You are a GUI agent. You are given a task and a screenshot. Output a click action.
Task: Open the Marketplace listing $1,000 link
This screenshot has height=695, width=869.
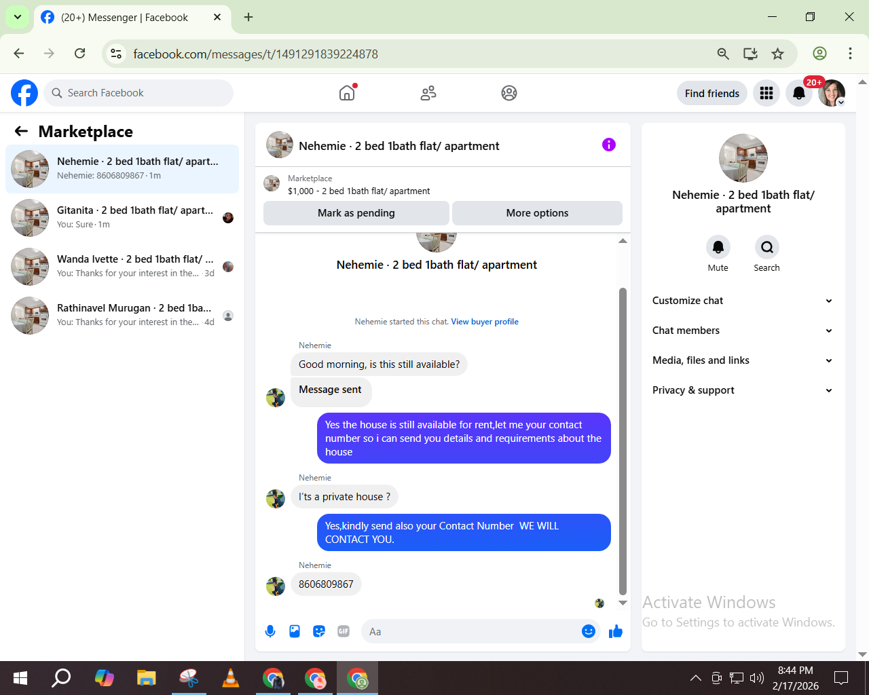click(358, 191)
